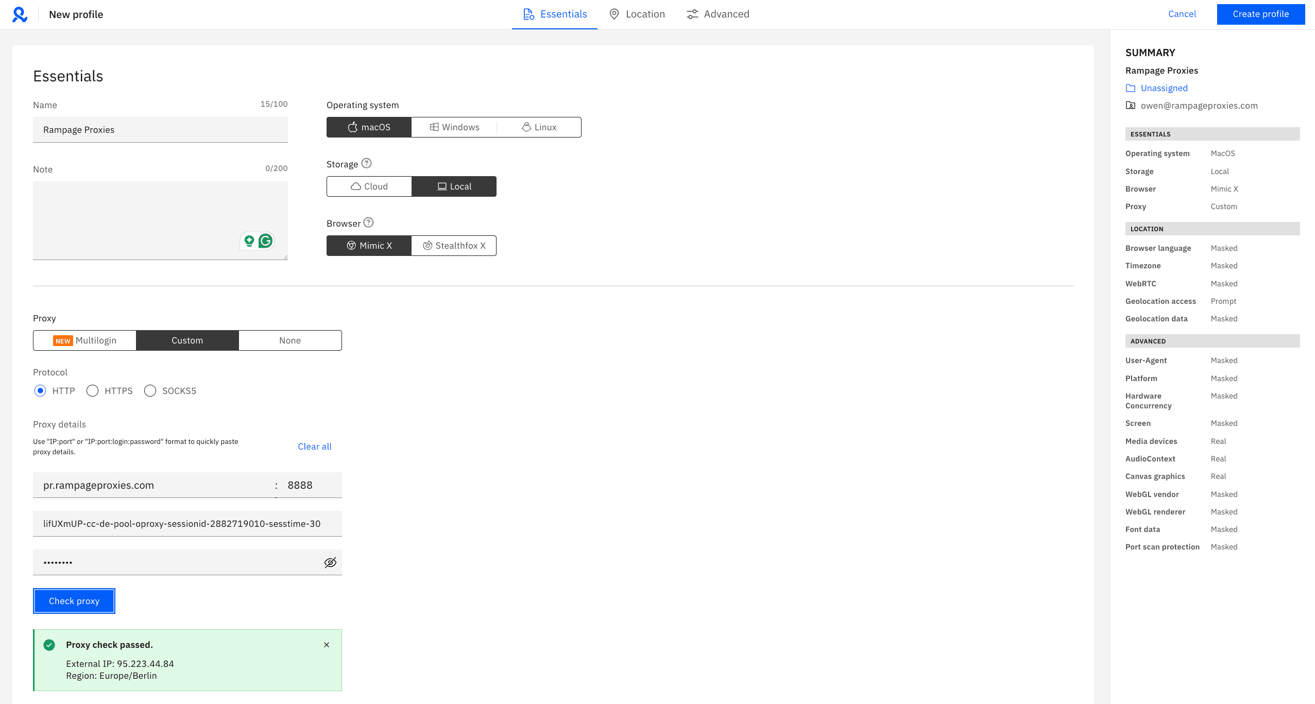The height and width of the screenshot is (704, 1315).
Task: Select None proxy option
Action: (x=290, y=340)
